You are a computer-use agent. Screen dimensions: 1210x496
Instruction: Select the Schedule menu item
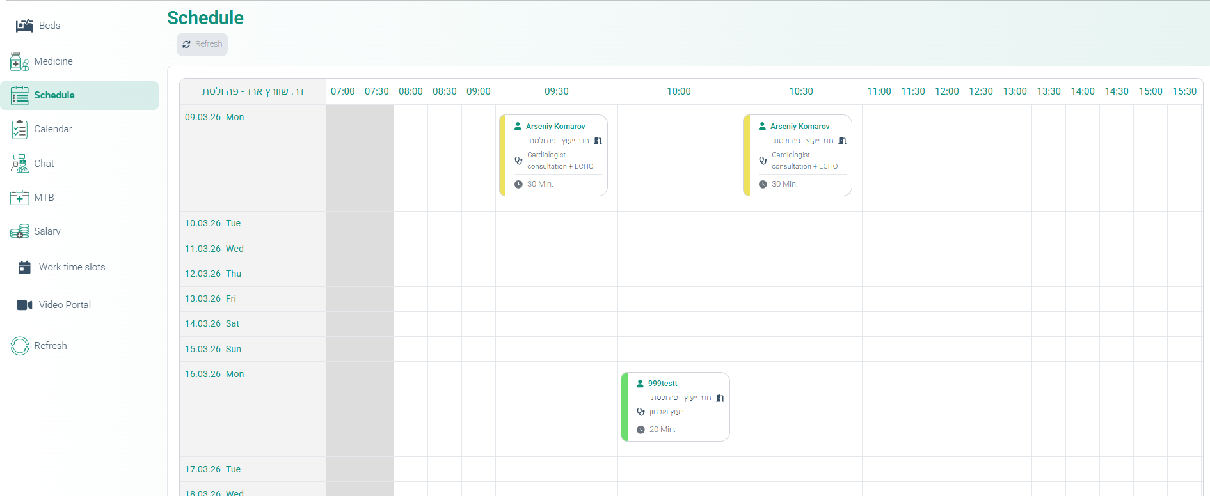pyautogui.click(x=54, y=95)
